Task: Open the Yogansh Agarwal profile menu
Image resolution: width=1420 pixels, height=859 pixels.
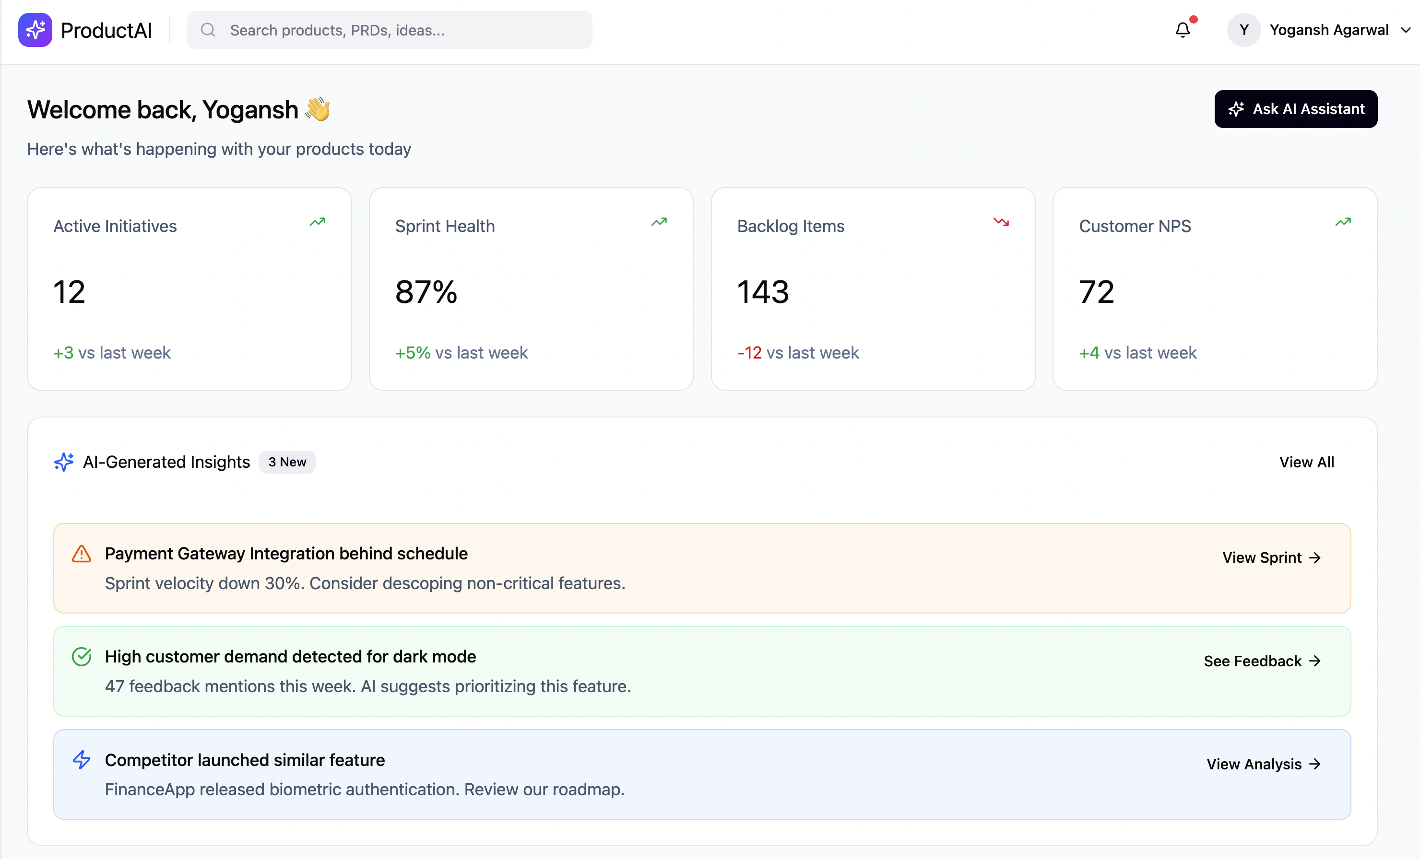Action: click(1329, 30)
